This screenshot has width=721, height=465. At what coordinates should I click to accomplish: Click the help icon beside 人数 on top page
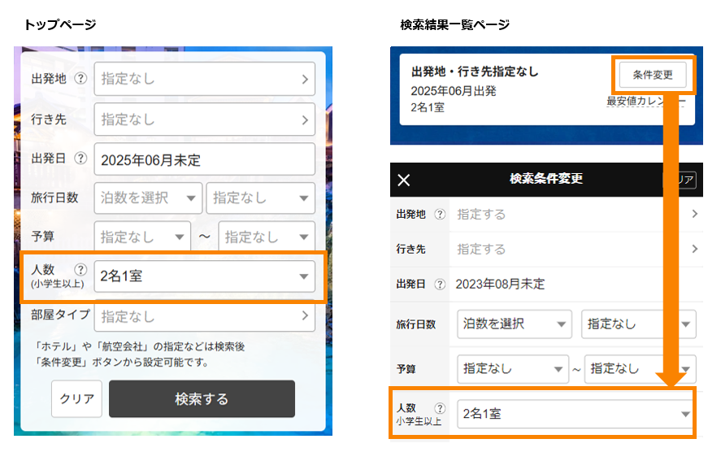[x=80, y=270]
